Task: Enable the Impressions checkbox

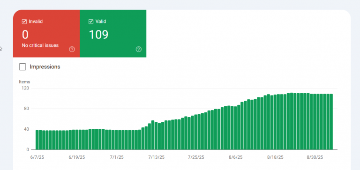Action: tap(22, 67)
